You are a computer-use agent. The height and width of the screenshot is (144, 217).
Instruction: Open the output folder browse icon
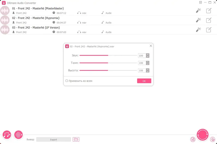[x=76, y=139]
